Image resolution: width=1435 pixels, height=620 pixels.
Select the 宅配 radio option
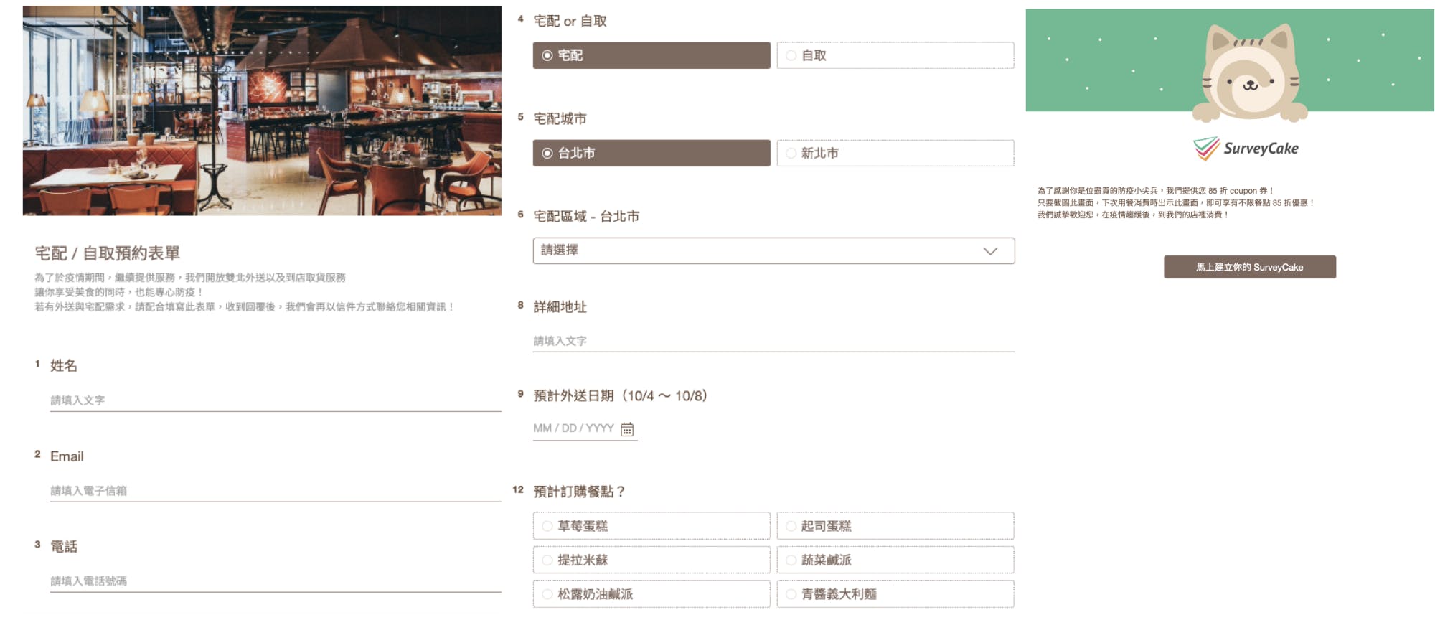(651, 55)
